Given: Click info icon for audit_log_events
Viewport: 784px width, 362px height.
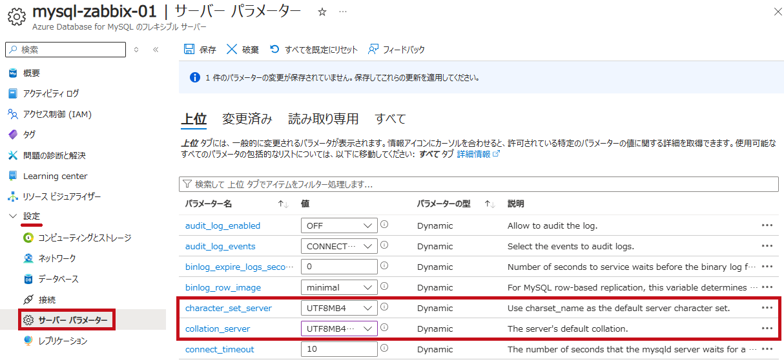Looking at the screenshot, I should [x=384, y=245].
